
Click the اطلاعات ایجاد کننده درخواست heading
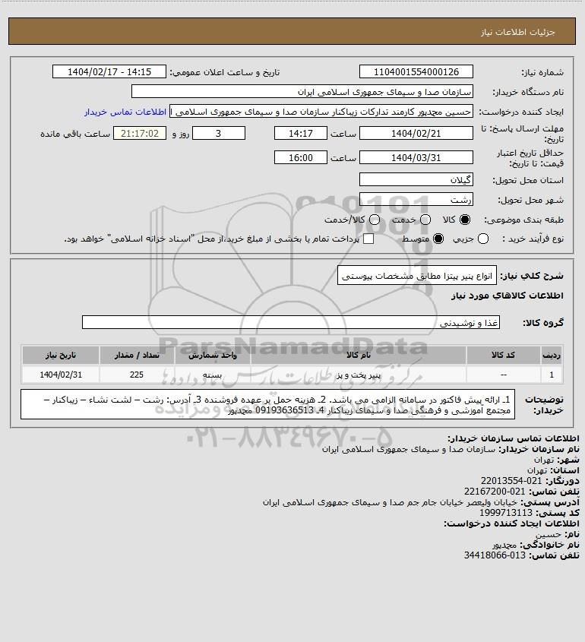tap(512, 523)
